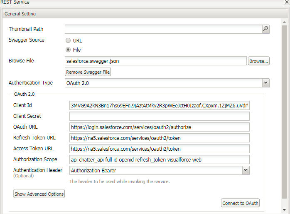This screenshot has height=214, width=290.
Task: Click the 'Authorization Bearer' header value
Action: pyautogui.click(x=93, y=170)
